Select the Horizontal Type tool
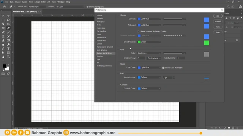This screenshot has height=136, width=243. coord(8,49)
